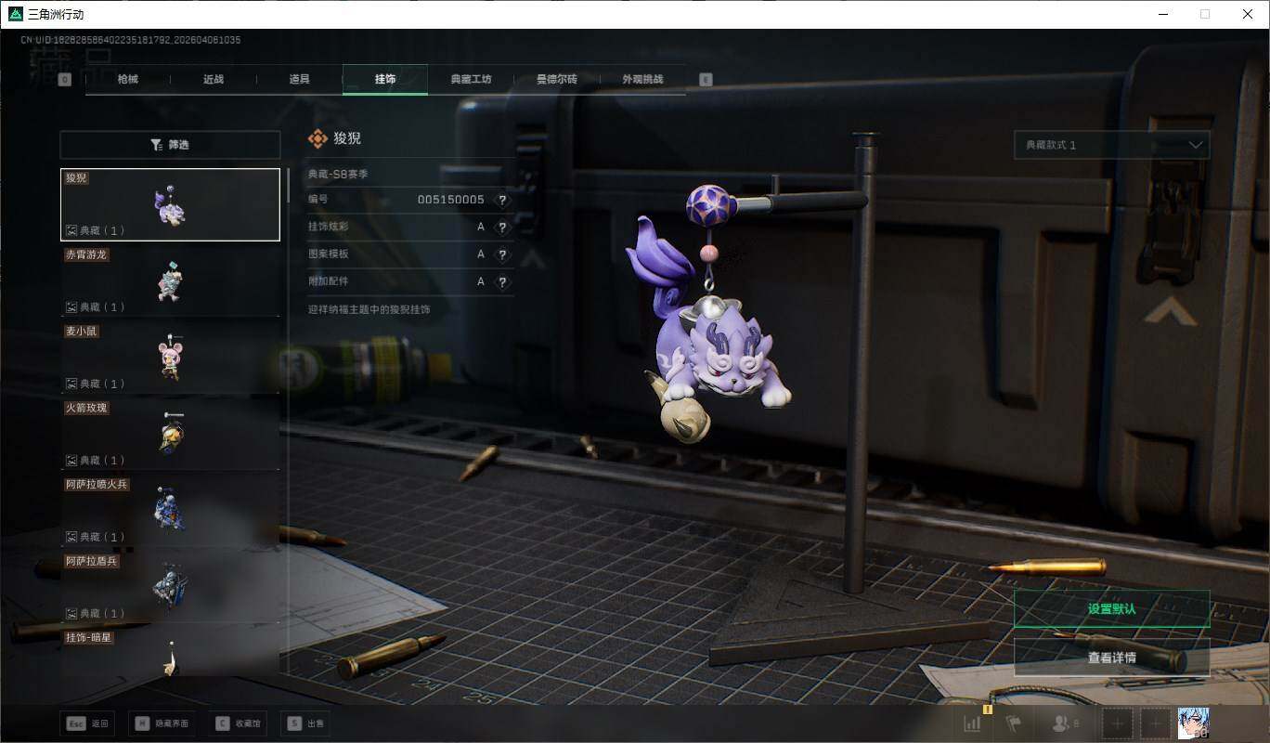
Task: Click the 设置默认 button
Action: coord(1111,609)
